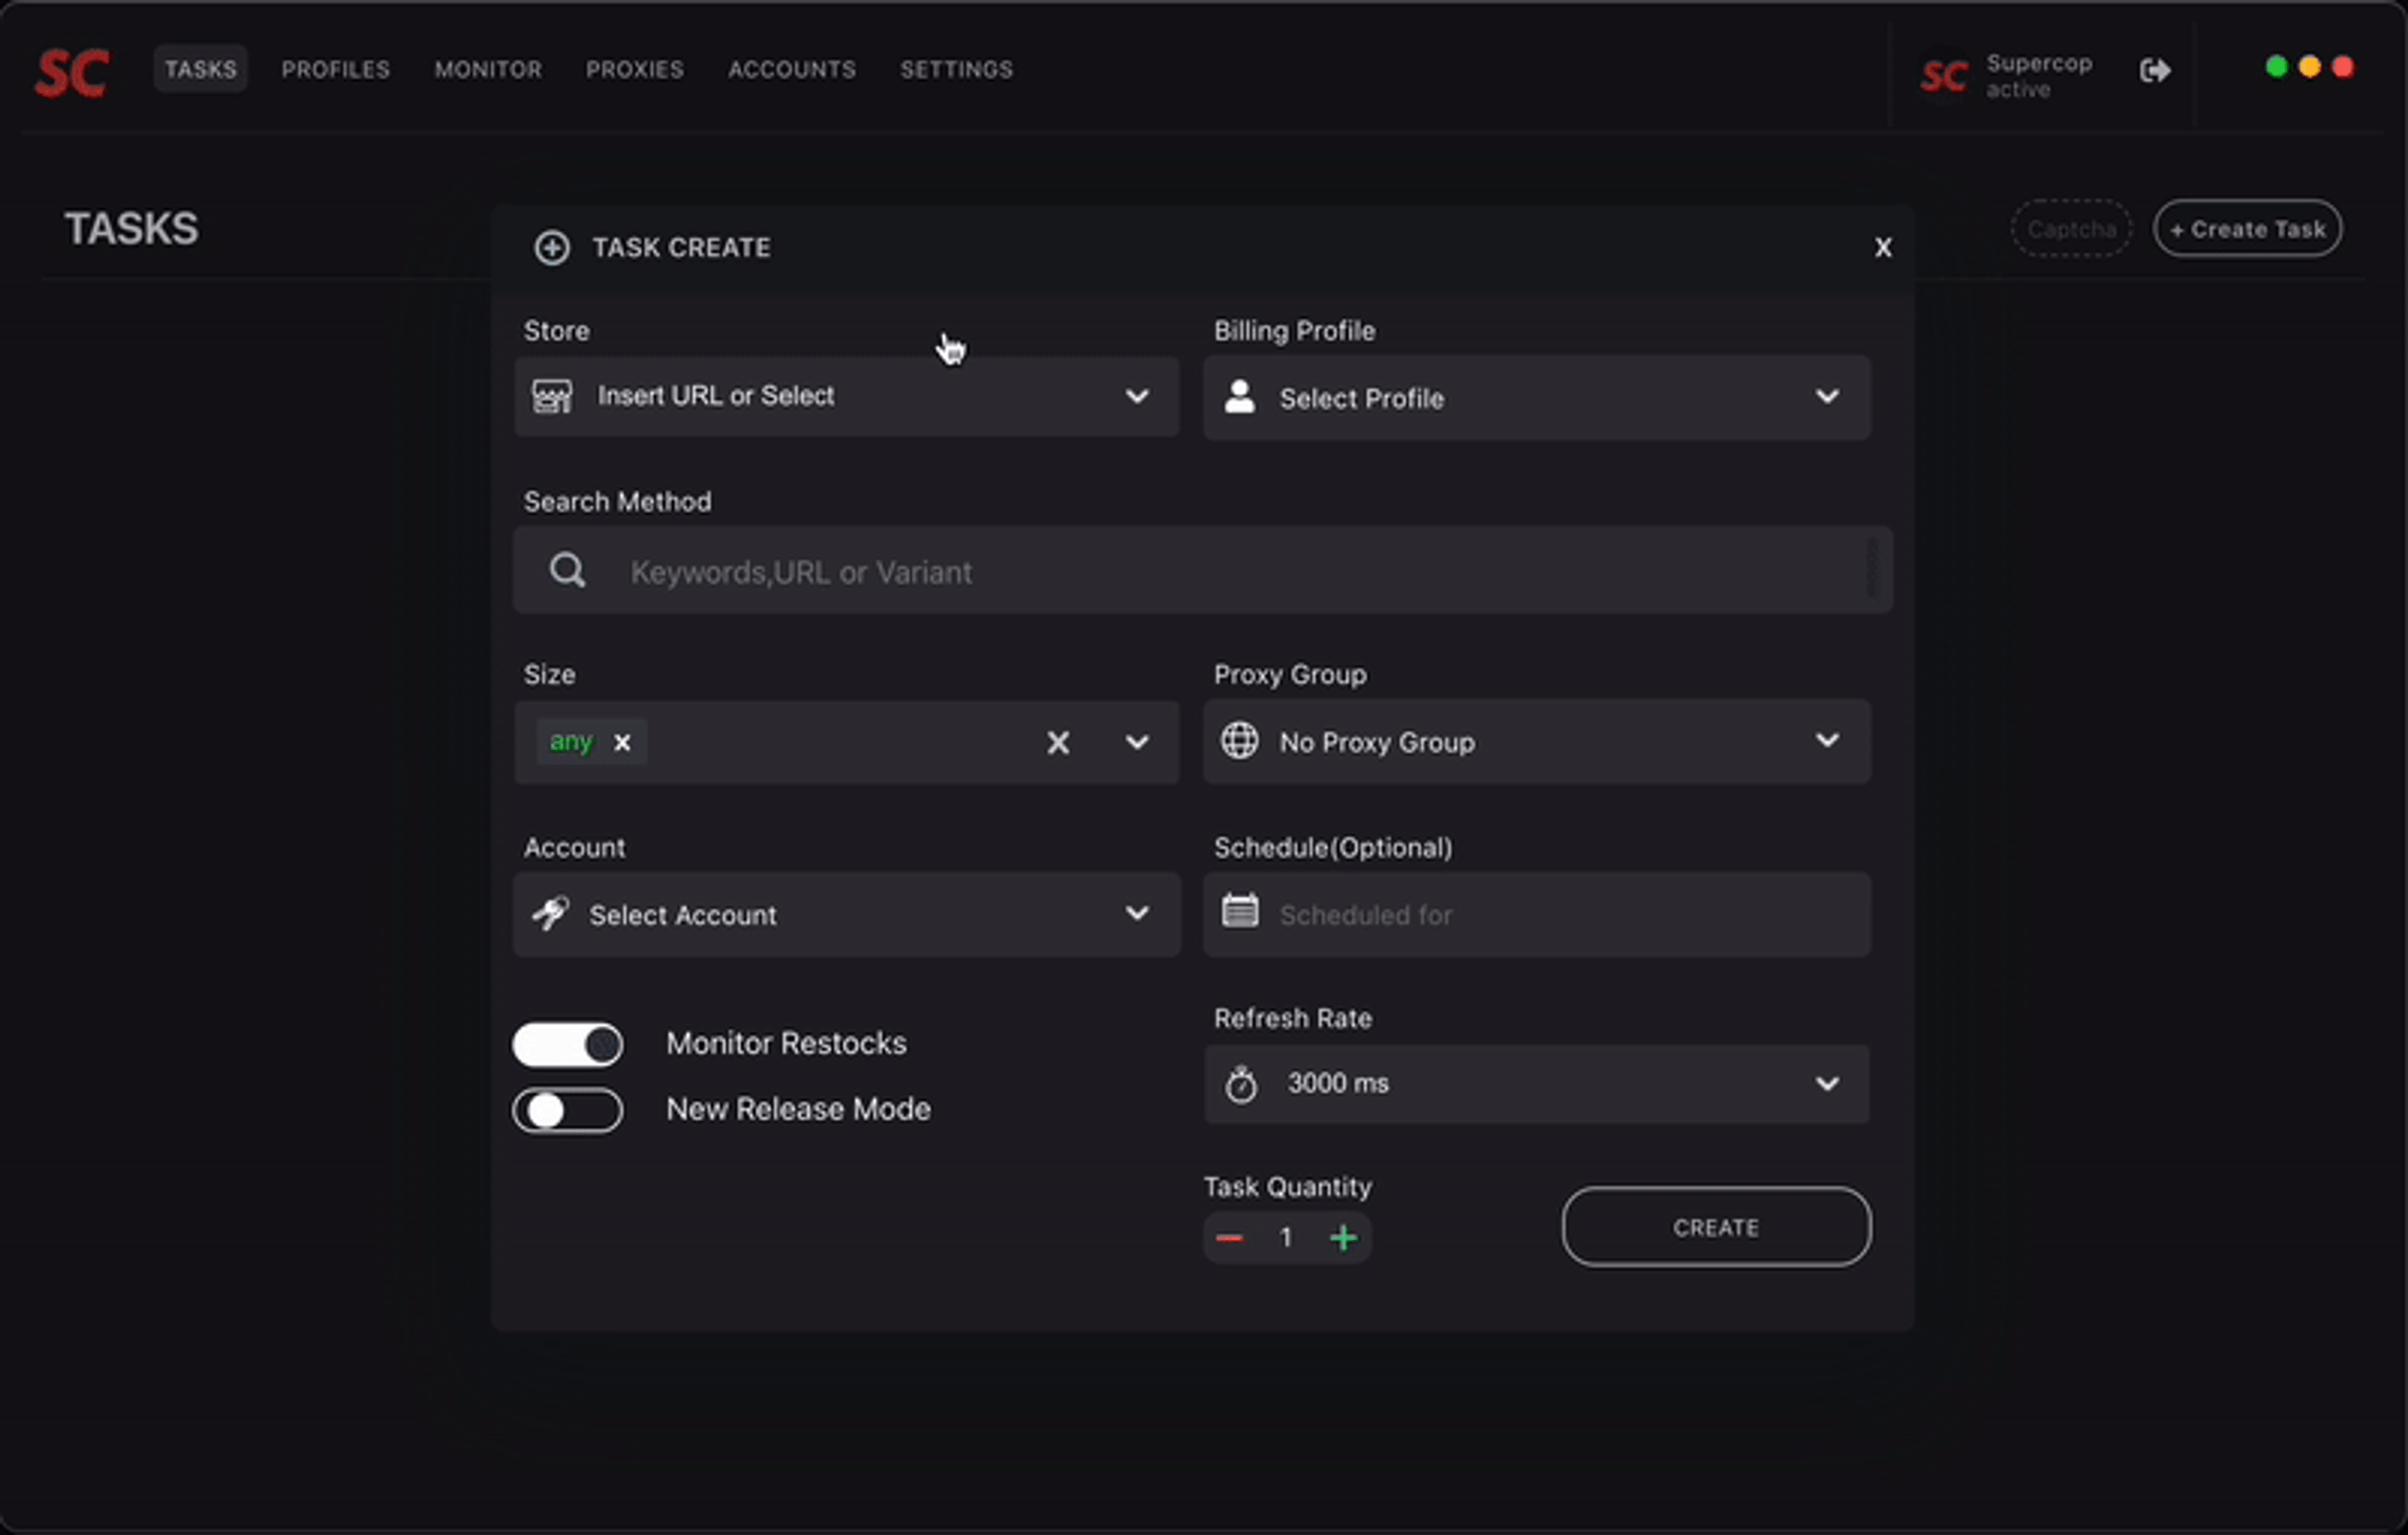Enable the New Release Mode toggle
This screenshot has height=1535, width=2408.
568,1110
